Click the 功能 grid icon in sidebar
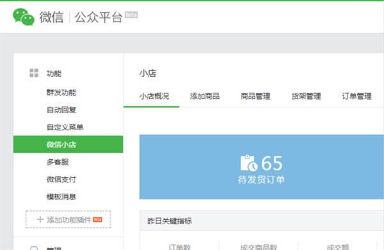The width and height of the screenshot is (384, 250). click(x=34, y=73)
